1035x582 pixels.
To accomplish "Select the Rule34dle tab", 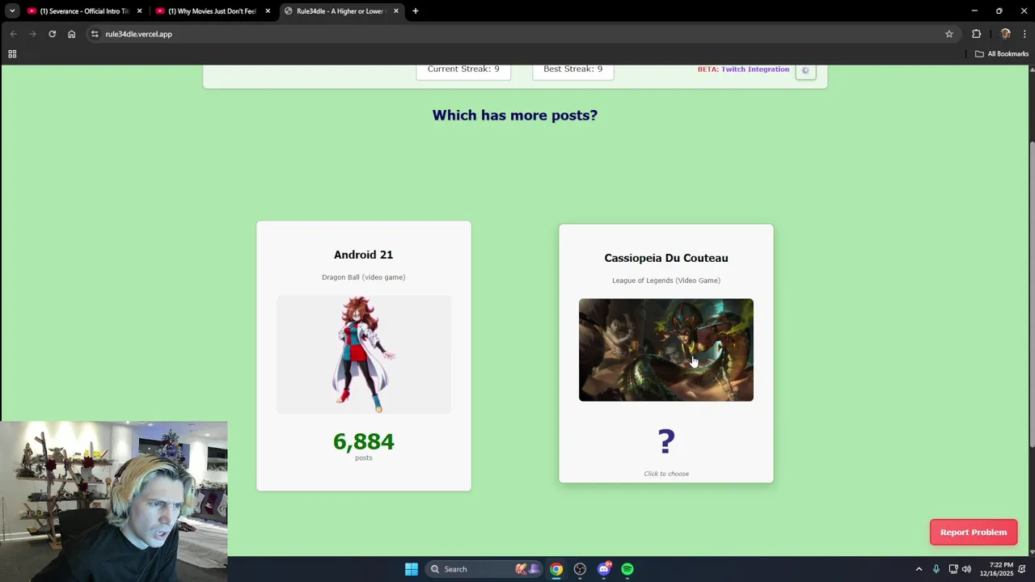I will pos(341,11).
